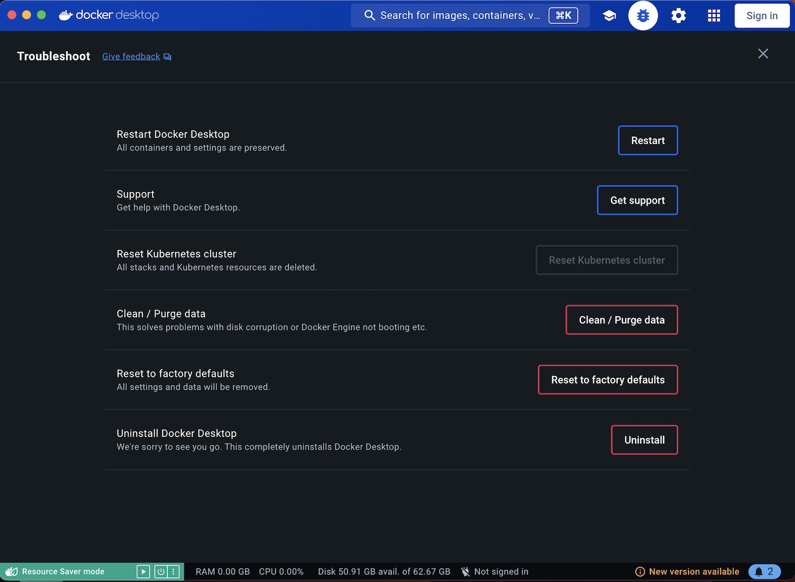Click the Troubleshoot heading
The width and height of the screenshot is (795, 582).
click(54, 56)
